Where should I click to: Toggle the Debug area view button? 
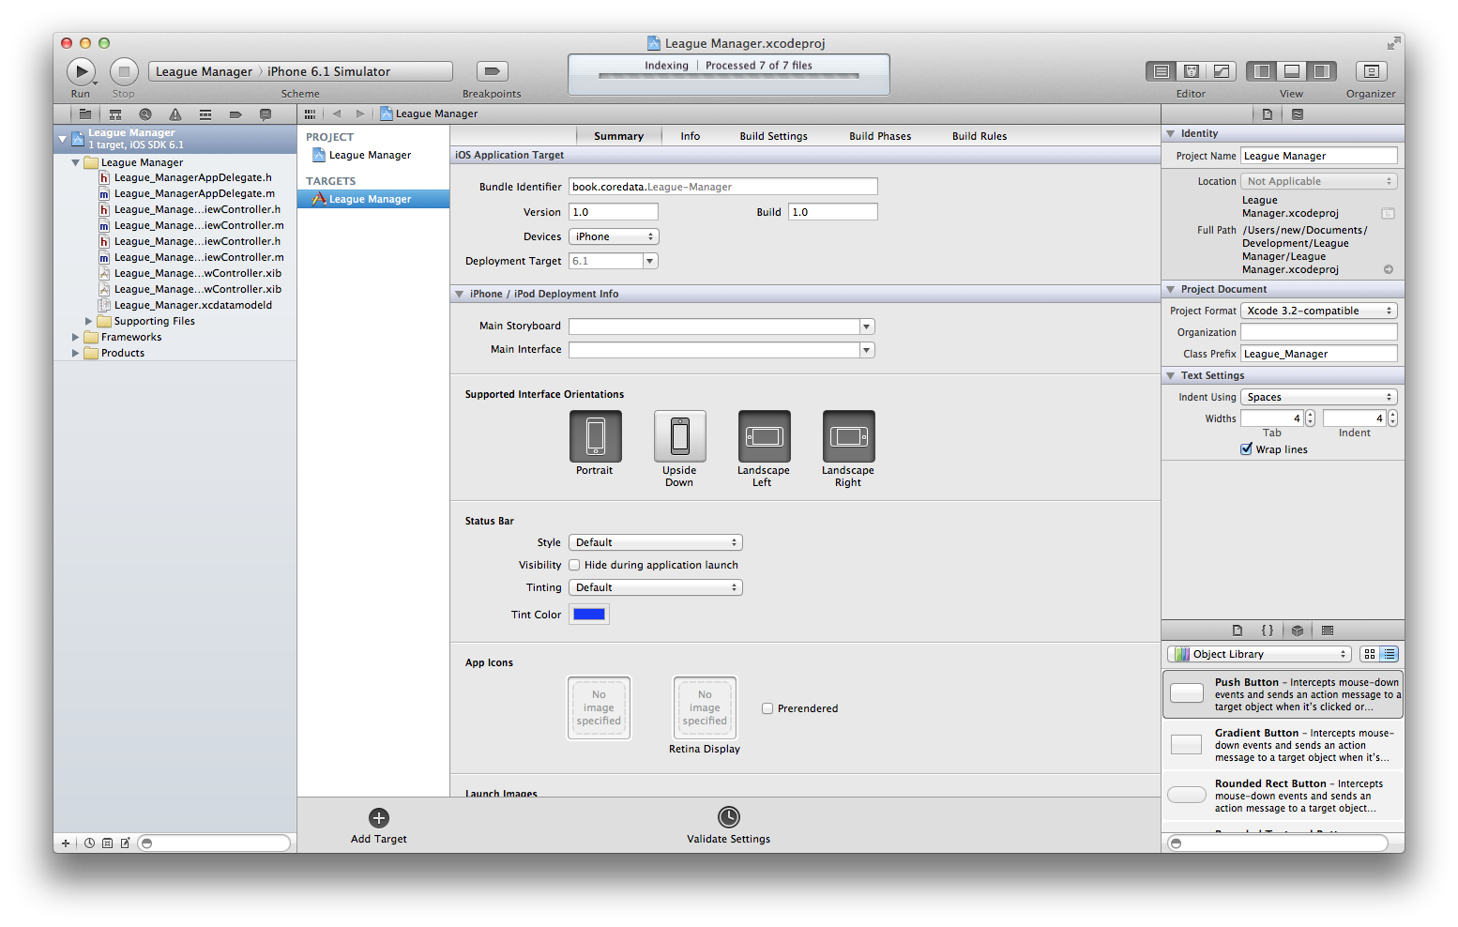[x=1292, y=71]
